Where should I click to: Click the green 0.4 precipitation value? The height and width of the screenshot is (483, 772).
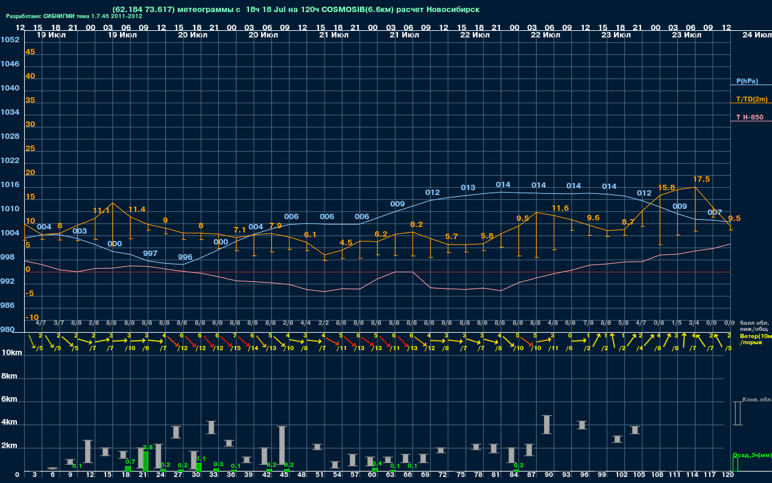pyautogui.click(x=378, y=464)
